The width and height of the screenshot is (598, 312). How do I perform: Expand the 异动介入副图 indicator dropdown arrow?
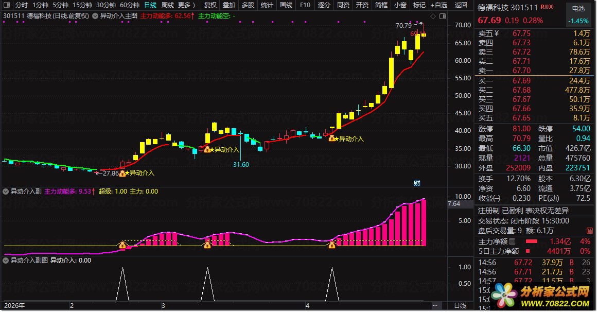click(x=6, y=261)
